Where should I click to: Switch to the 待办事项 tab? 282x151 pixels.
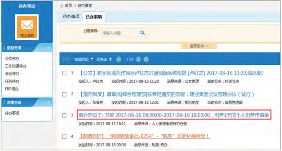(x=71, y=17)
